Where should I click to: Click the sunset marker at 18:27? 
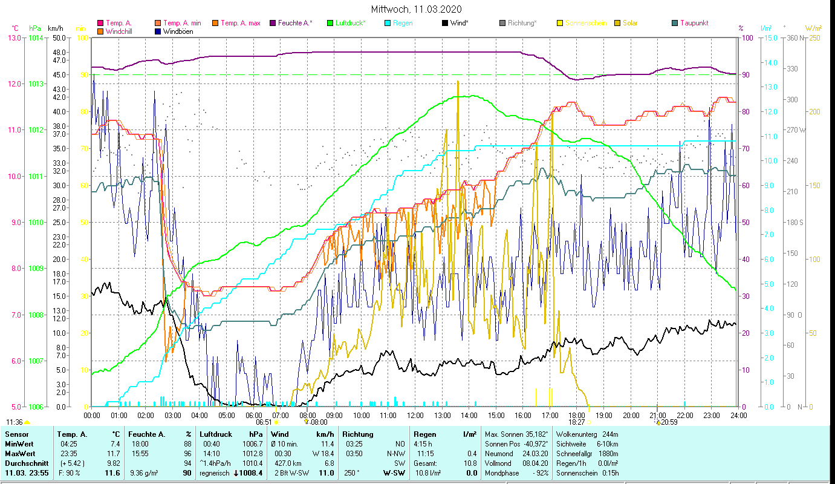click(x=590, y=422)
